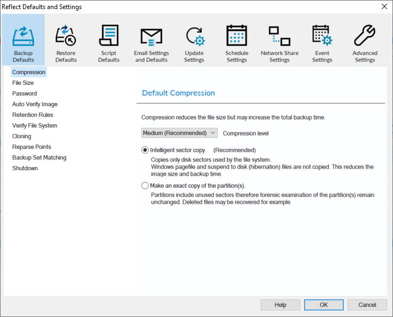This screenshot has width=393, height=317.
Task: Select the Backup Defaults icon
Action: pyautogui.click(x=23, y=36)
